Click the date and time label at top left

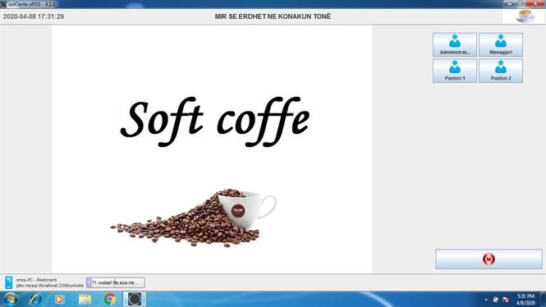(34, 16)
